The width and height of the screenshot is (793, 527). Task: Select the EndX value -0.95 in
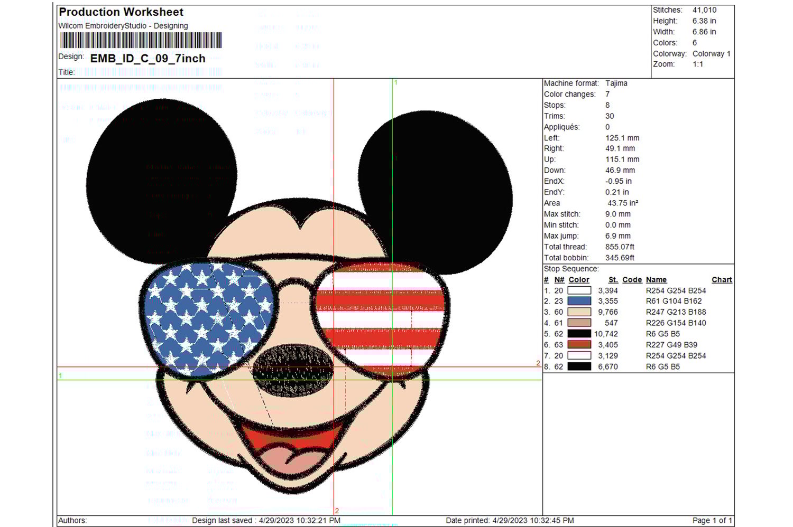[619, 181]
